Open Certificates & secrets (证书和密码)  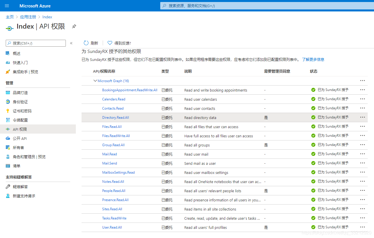22,111
